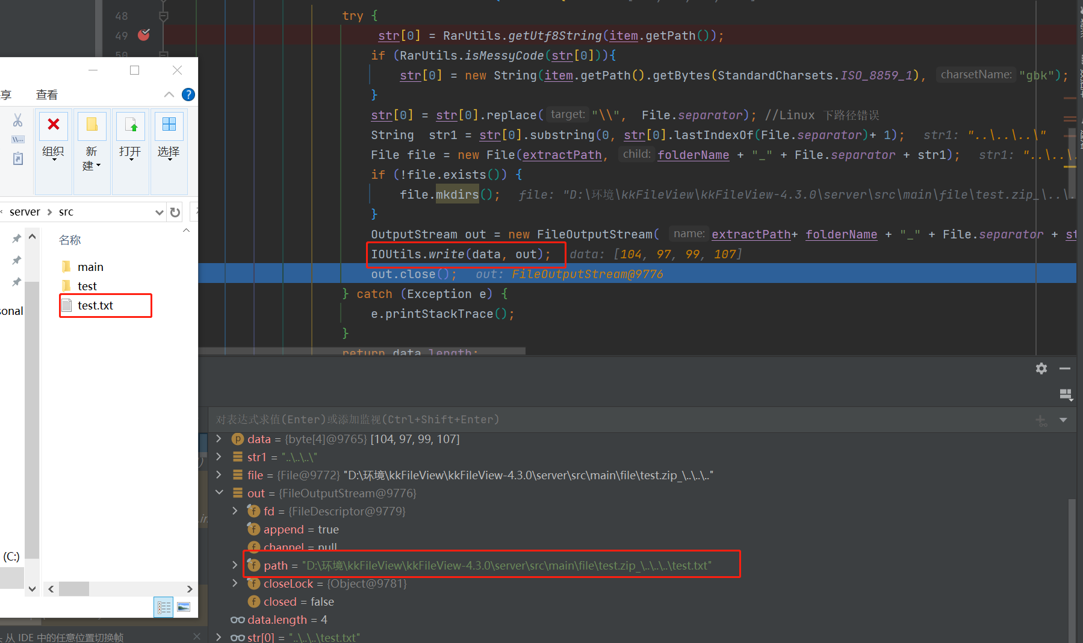Open the debugger settings gear icon
Image resolution: width=1083 pixels, height=643 pixels.
pos(1041,368)
